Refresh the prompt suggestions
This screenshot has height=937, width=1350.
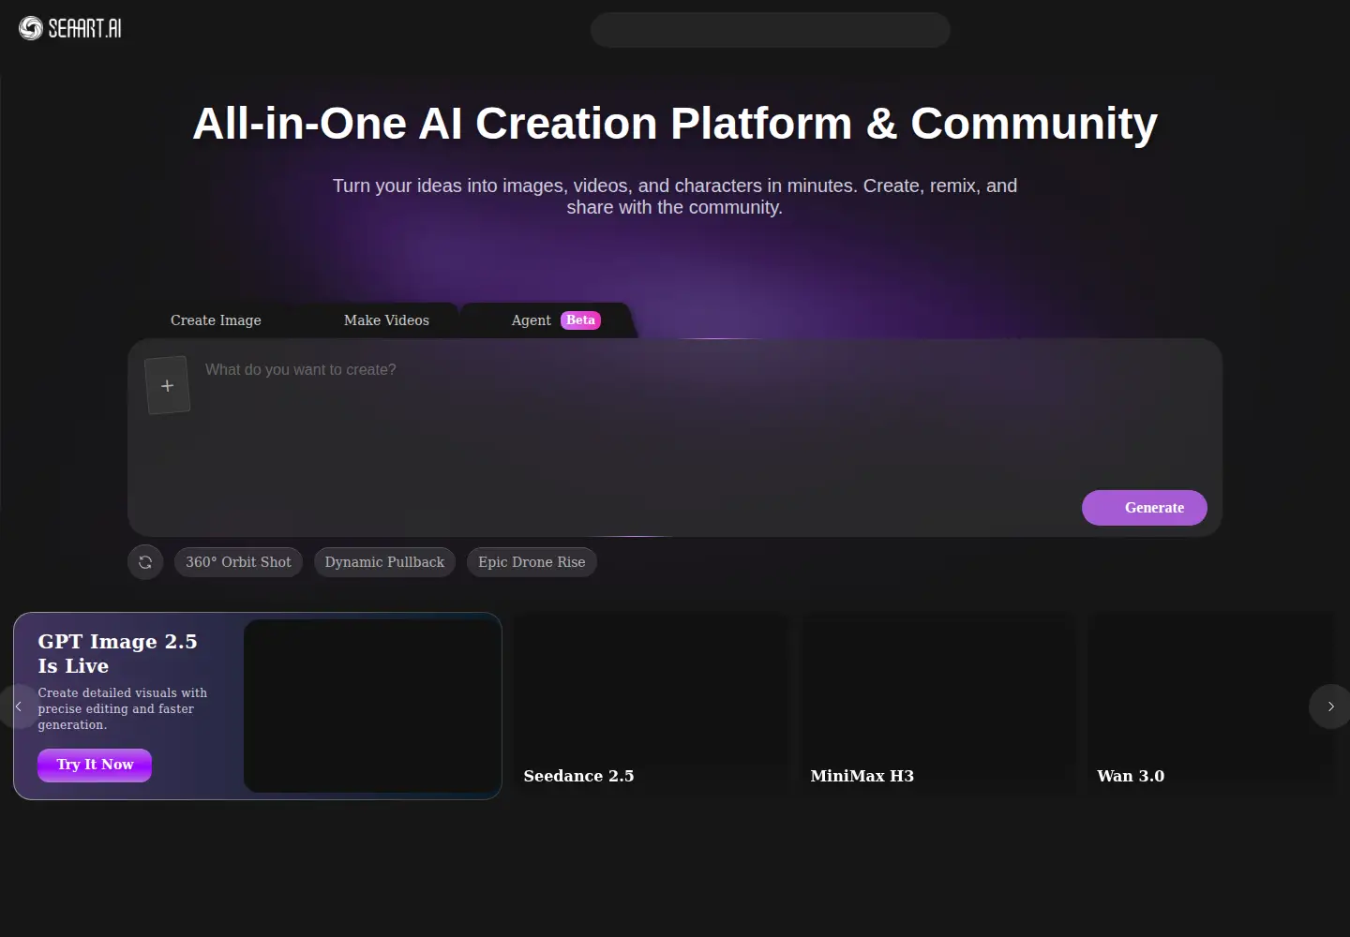pos(145,562)
